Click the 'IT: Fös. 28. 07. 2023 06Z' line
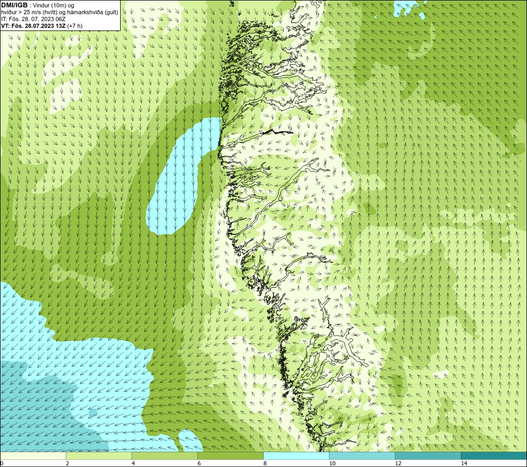527x467 pixels. 33,19
